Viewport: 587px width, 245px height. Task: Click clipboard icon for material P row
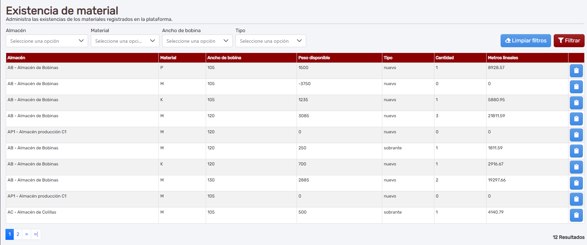tap(576, 71)
